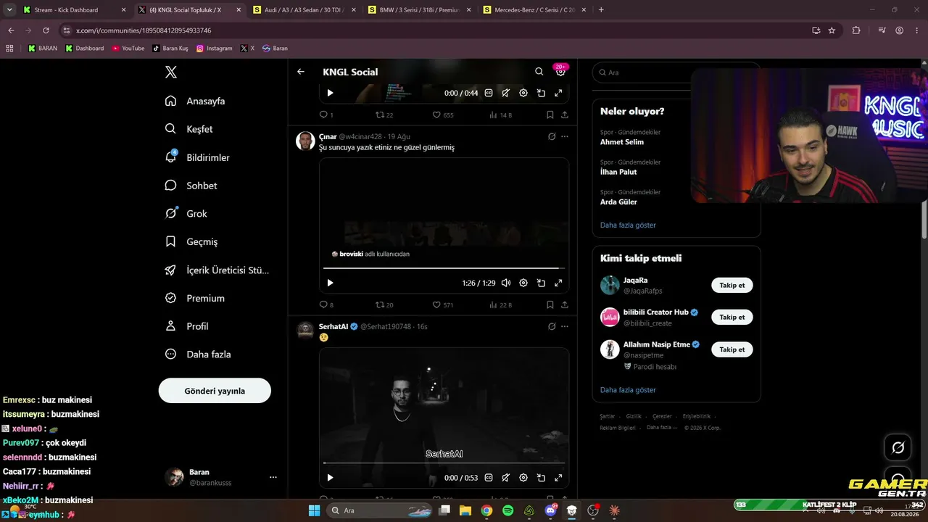Image resolution: width=928 pixels, height=522 pixels.
Task: Open Bildirimler notifications page
Action: [x=197, y=157]
